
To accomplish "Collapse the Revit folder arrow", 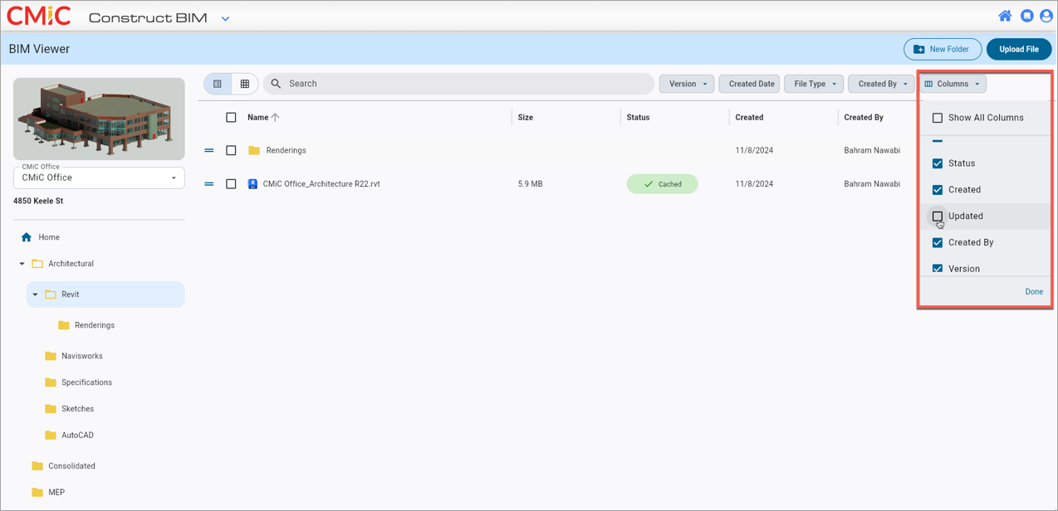I will pos(36,294).
